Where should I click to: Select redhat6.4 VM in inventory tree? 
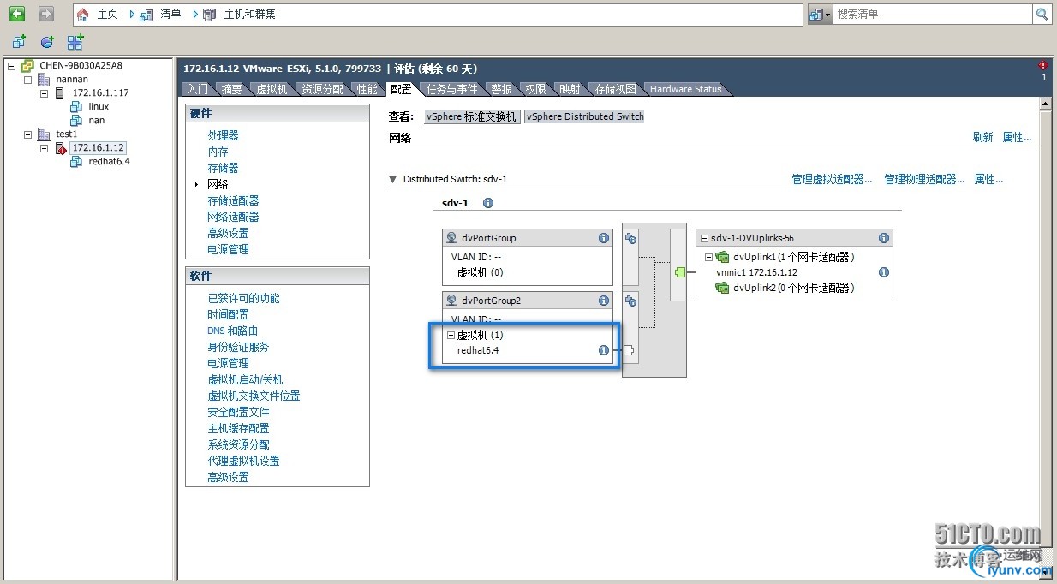[x=109, y=161]
